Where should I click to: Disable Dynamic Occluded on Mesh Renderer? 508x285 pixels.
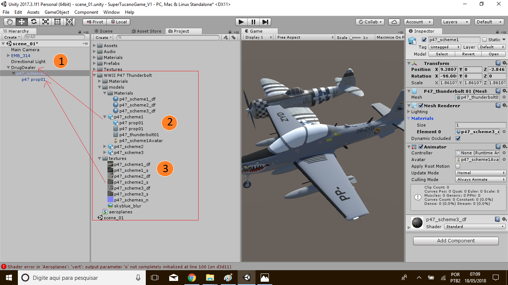point(458,138)
